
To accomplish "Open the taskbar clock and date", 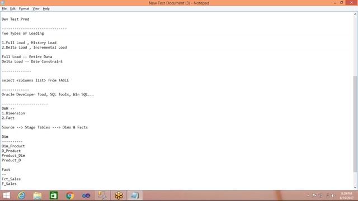I will (x=347, y=195).
